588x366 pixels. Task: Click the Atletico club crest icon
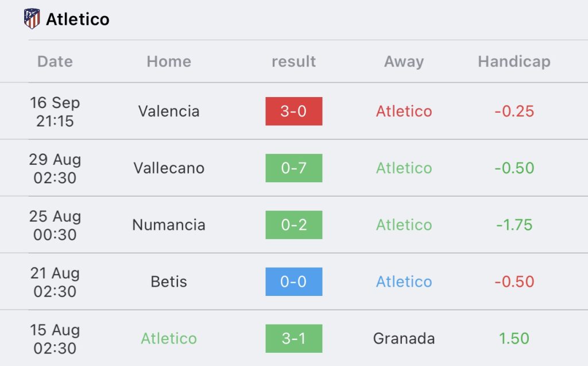tap(32, 19)
